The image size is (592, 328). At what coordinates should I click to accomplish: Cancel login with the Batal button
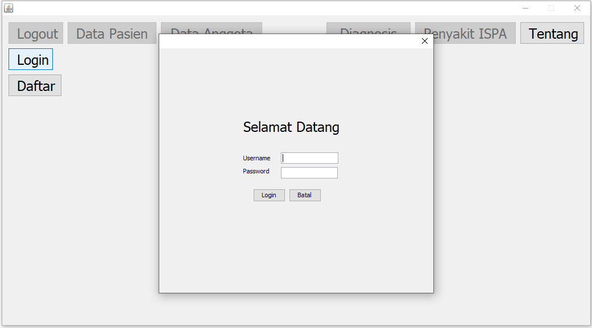click(305, 196)
